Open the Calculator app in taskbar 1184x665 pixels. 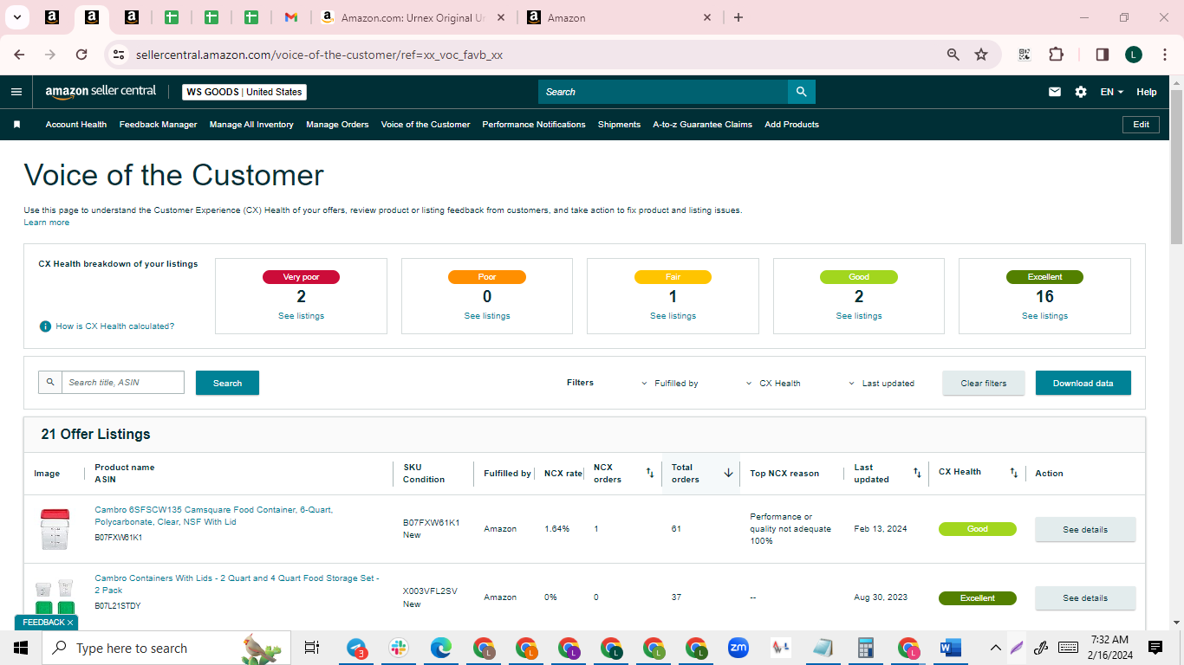864,648
